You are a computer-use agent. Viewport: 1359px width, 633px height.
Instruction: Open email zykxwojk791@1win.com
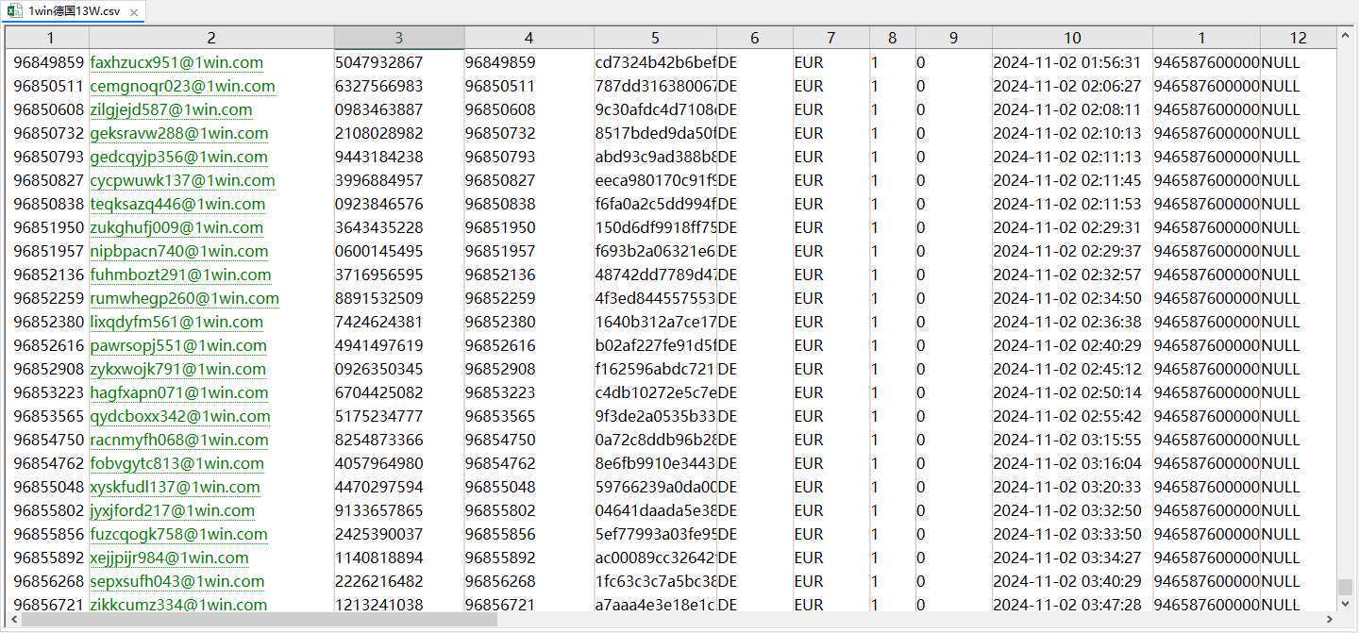point(178,369)
